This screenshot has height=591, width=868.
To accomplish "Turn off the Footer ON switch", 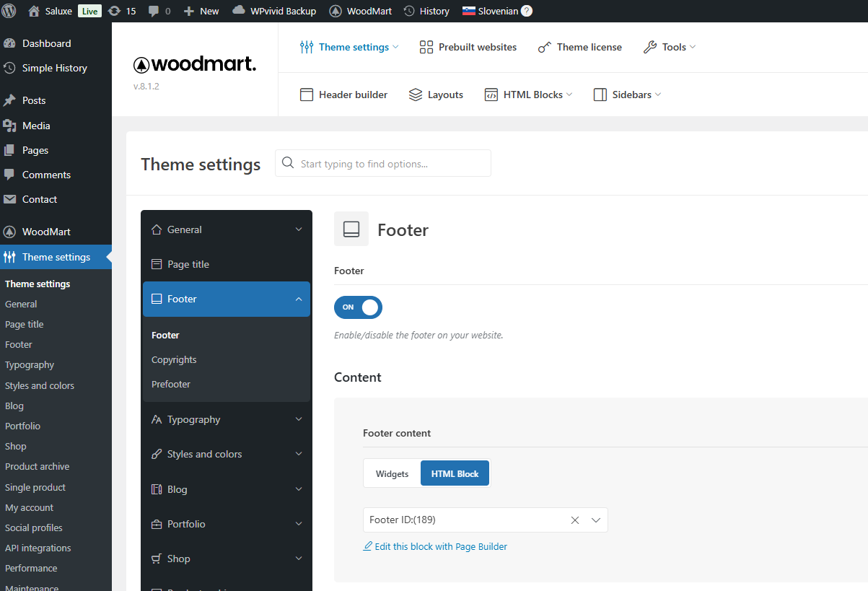I will tap(358, 307).
